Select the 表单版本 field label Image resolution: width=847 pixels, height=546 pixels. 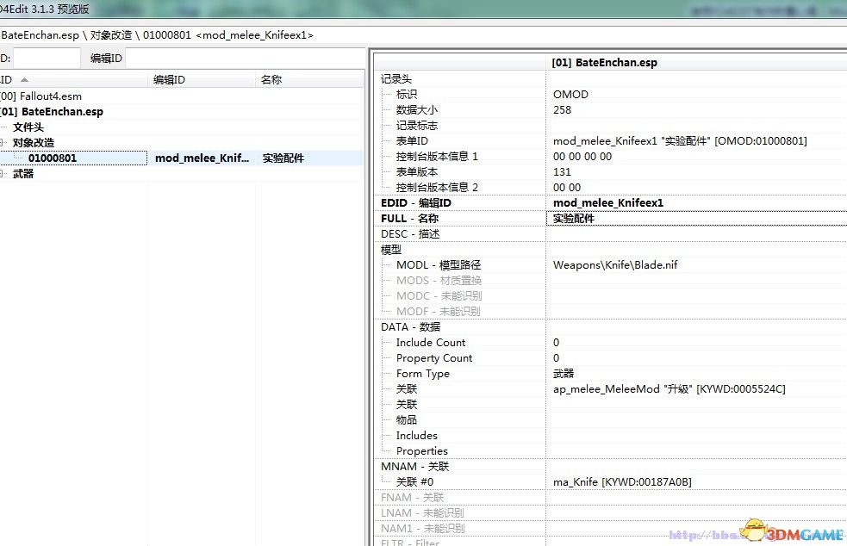coord(416,171)
